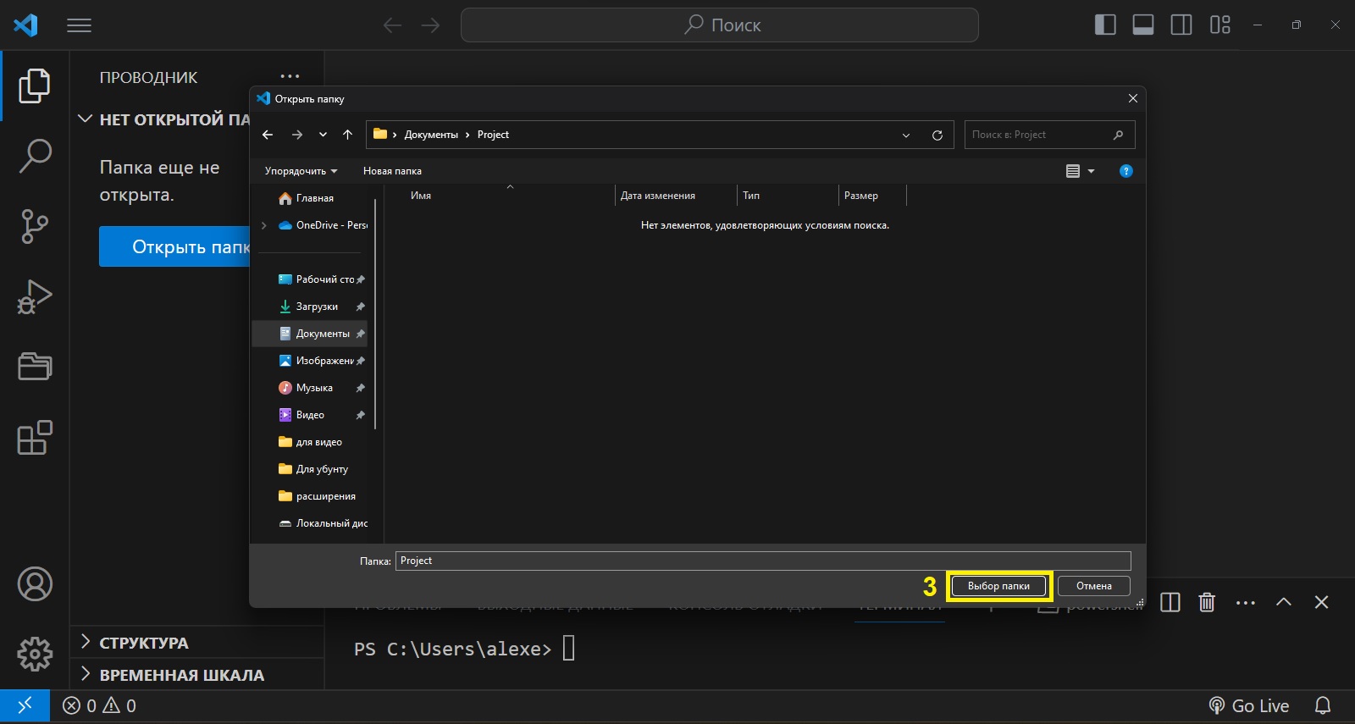Cancel the dialog with Отмена
The width and height of the screenshot is (1355, 724).
pyautogui.click(x=1094, y=586)
